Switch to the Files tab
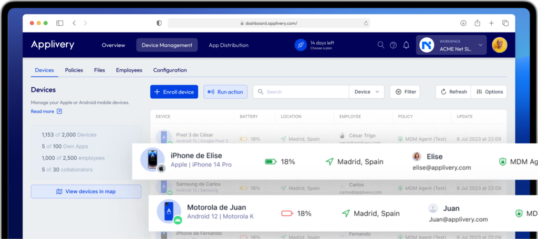This screenshot has width=538, height=239. pos(99,70)
